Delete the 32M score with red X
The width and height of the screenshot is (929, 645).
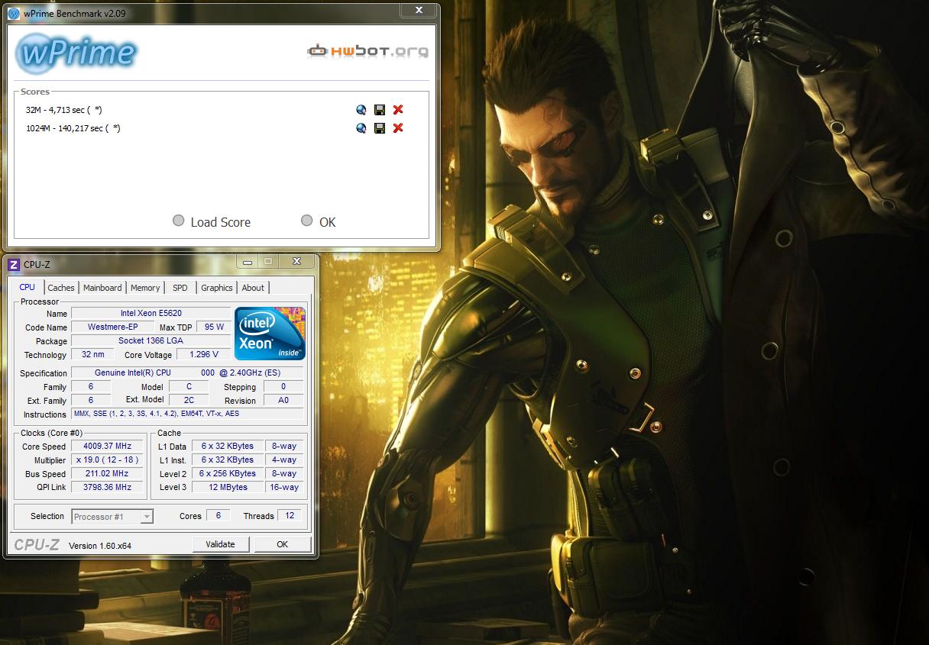(398, 110)
